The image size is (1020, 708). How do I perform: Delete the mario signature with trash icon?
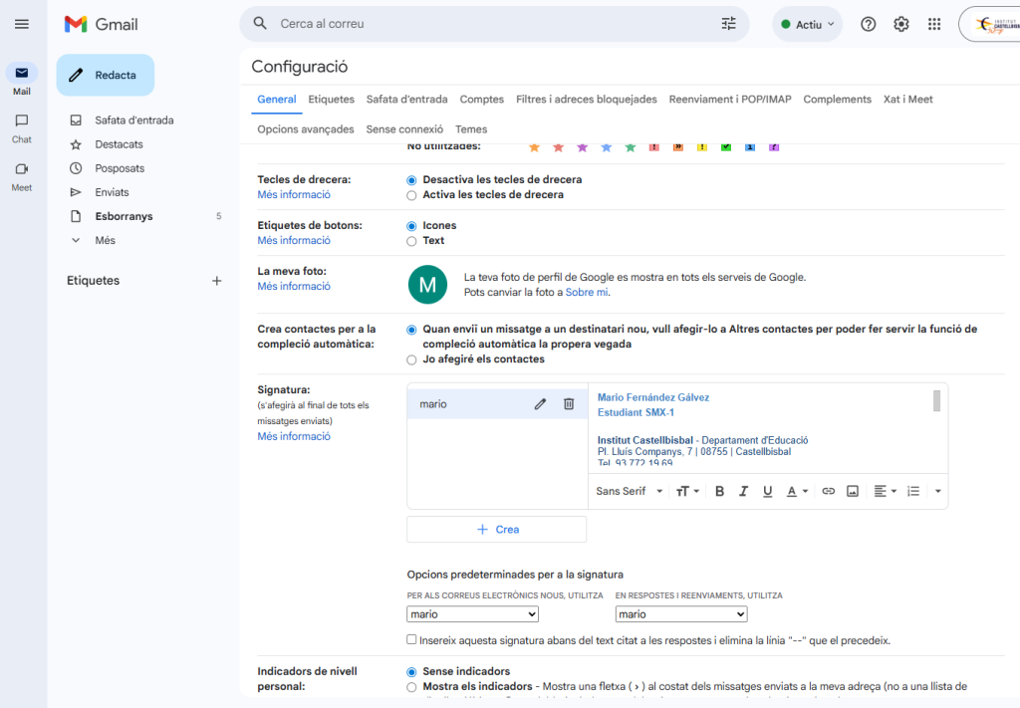pos(569,404)
